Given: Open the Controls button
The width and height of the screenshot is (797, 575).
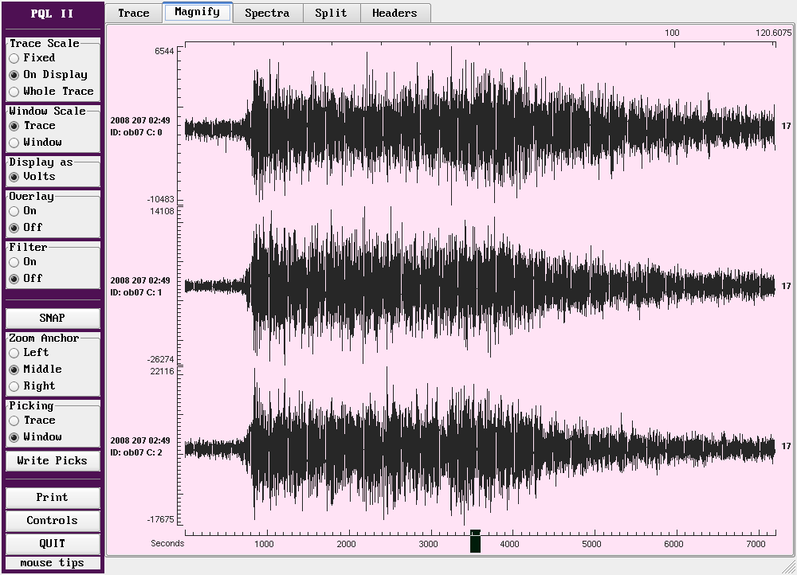Looking at the screenshot, I should (53, 521).
